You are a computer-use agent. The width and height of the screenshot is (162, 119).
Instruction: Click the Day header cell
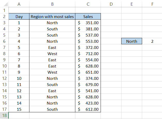[x=19, y=16]
